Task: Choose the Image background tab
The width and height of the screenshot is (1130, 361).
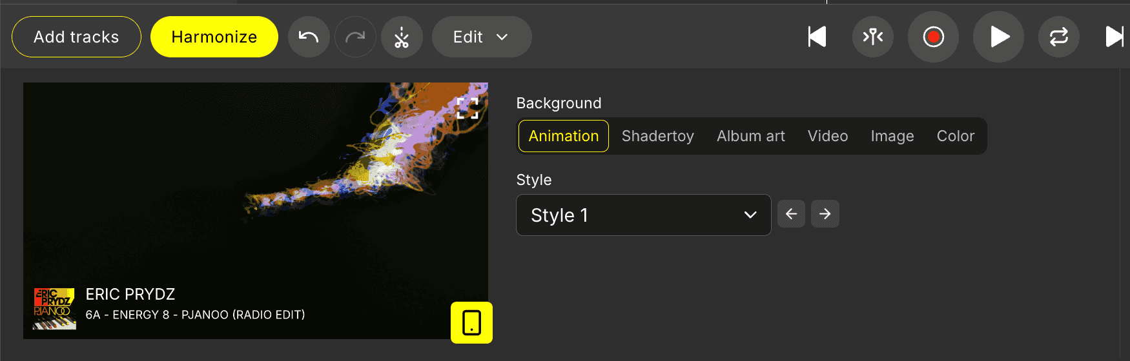Action: [892, 136]
